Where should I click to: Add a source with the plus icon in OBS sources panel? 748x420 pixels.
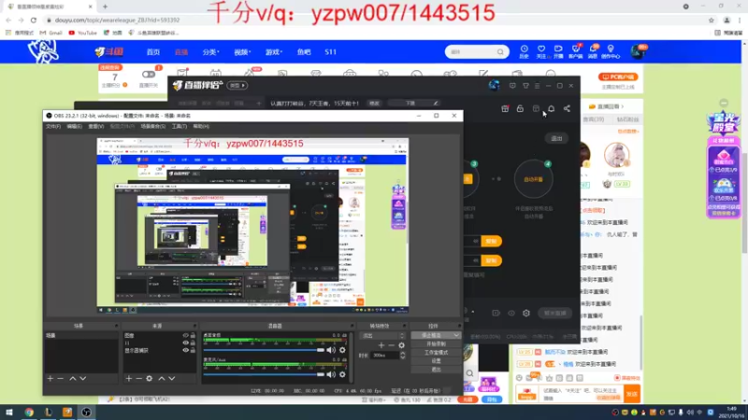click(128, 379)
